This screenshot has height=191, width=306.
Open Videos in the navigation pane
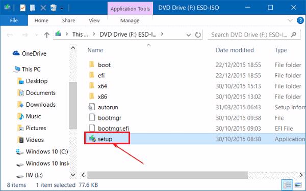[31, 140]
